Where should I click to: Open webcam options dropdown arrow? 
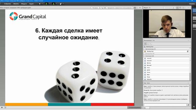56,4
